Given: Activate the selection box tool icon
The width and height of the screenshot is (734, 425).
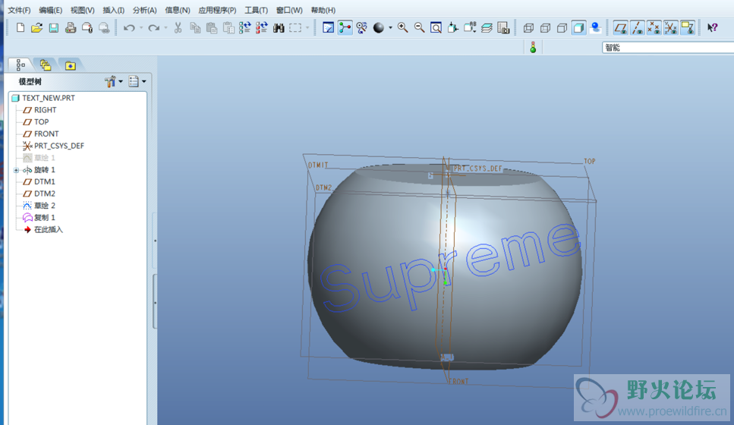Looking at the screenshot, I should (x=295, y=28).
